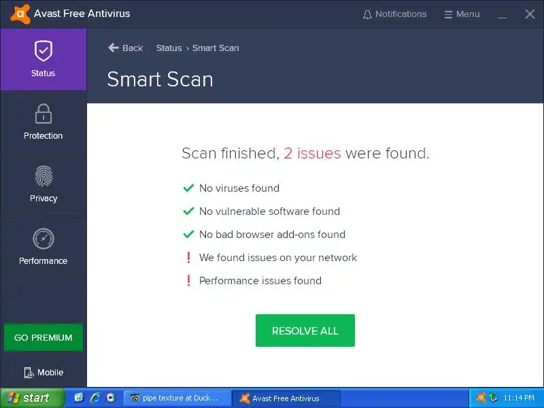Click the Smart Scan breadcrumb
Viewport: 544px width, 408px height.
pyautogui.click(x=216, y=48)
